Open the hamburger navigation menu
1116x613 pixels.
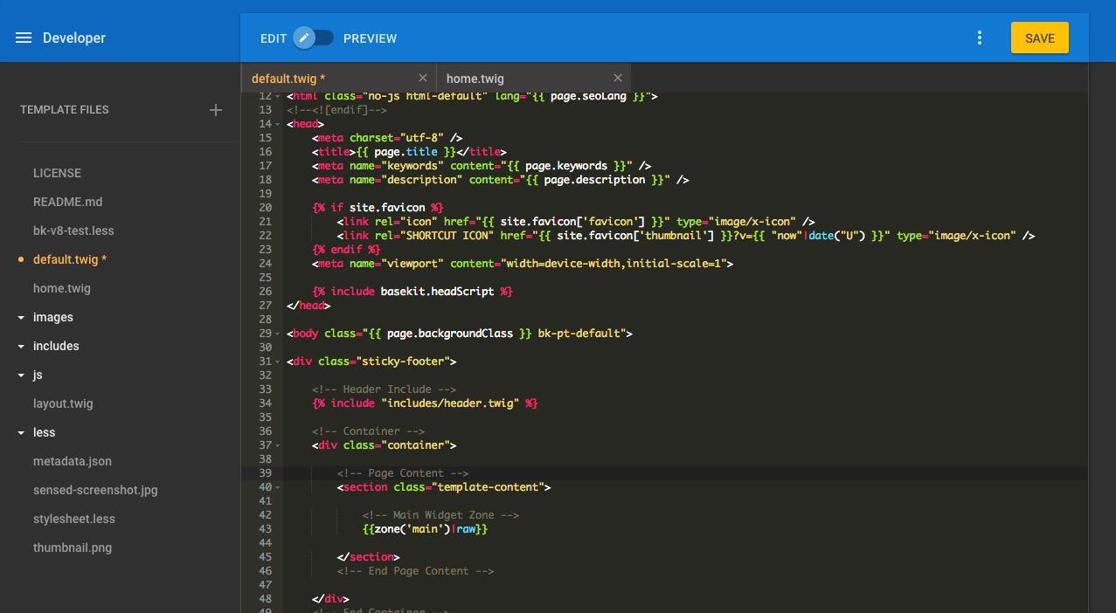click(x=24, y=38)
